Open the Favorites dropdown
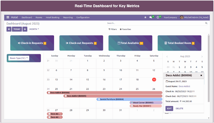 tap(125, 29)
